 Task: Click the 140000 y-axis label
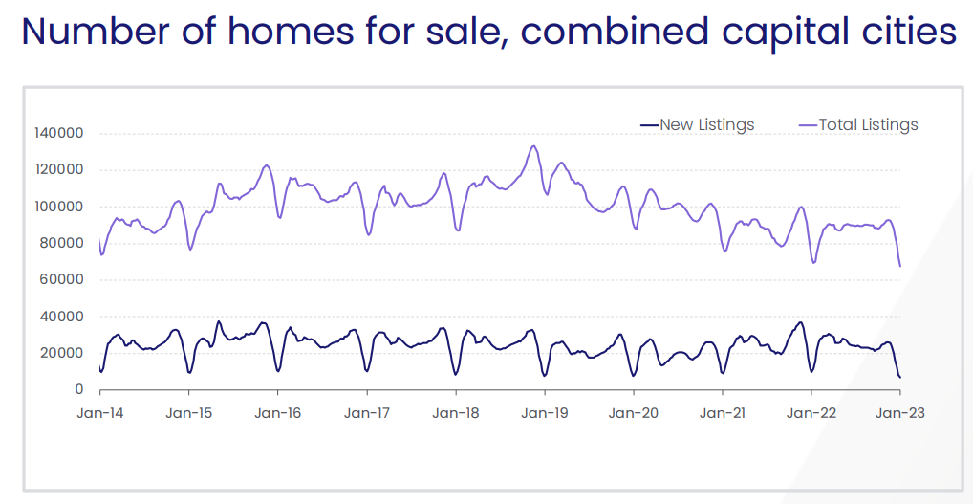click(58, 133)
